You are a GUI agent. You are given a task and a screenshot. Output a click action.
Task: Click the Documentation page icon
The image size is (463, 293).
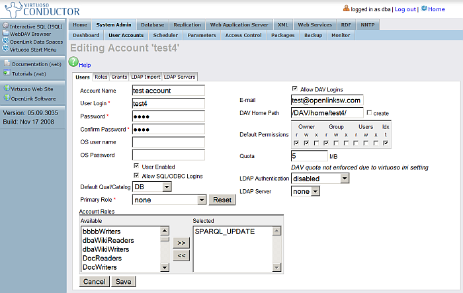click(x=7, y=63)
